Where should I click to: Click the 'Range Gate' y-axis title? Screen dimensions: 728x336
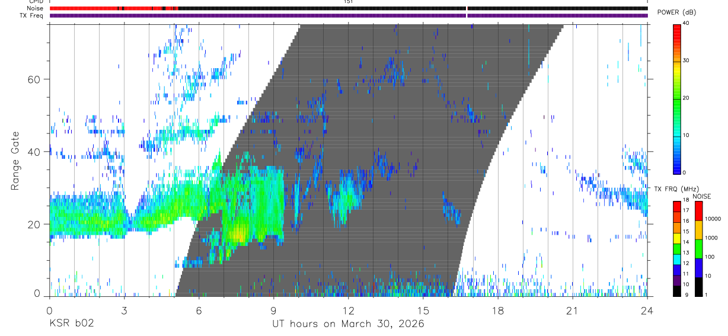(x=15, y=161)
